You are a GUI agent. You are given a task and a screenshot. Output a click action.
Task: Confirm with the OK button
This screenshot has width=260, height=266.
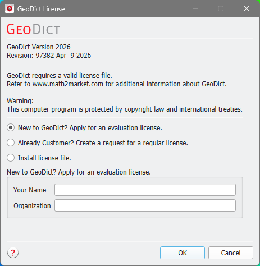click(183, 253)
